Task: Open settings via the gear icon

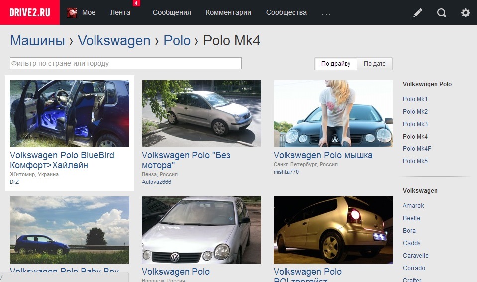Action: (x=466, y=13)
